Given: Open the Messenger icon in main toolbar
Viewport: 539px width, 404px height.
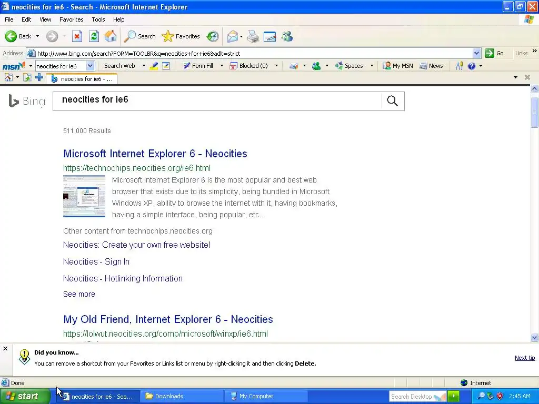Looking at the screenshot, I should click(287, 36).
